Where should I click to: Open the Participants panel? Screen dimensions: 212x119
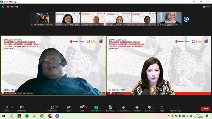coord(52,109)
